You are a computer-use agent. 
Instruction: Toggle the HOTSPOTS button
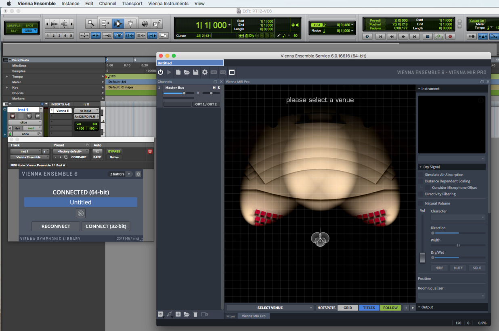pyautogui.click(x=326, y=308)
